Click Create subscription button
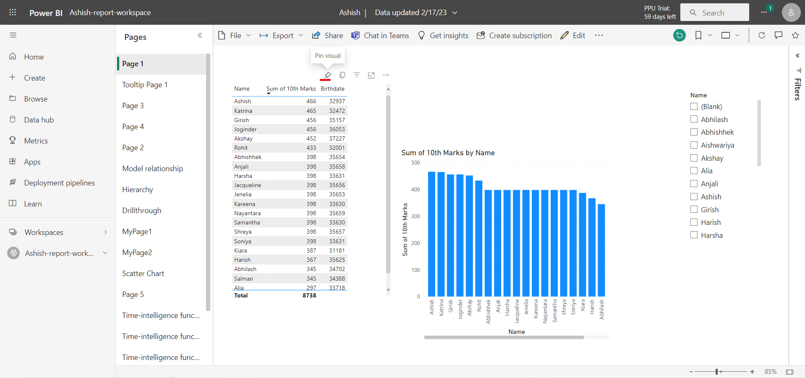 pyautogui.click(x=514, y=36)
